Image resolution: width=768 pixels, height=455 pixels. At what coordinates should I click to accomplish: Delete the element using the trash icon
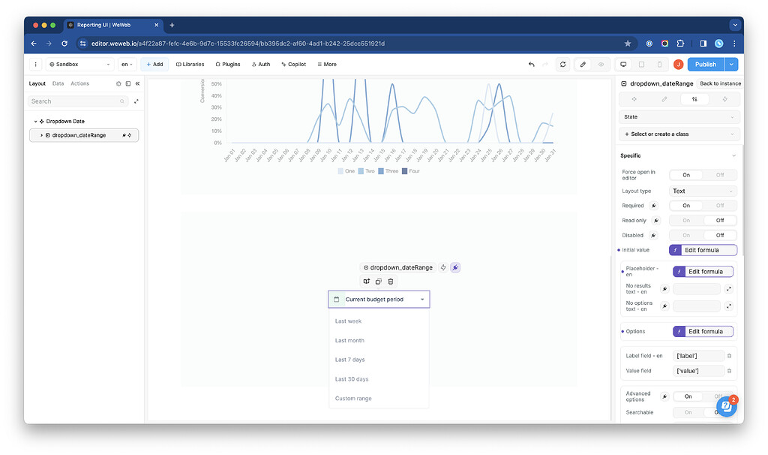coord(390,282)
